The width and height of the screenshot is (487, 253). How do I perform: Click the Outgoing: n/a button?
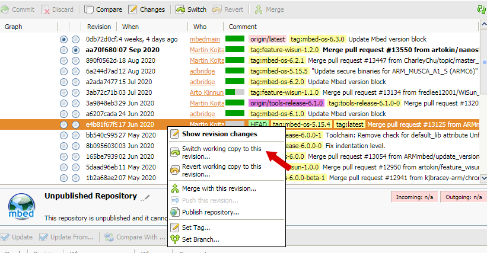[463, 197]
